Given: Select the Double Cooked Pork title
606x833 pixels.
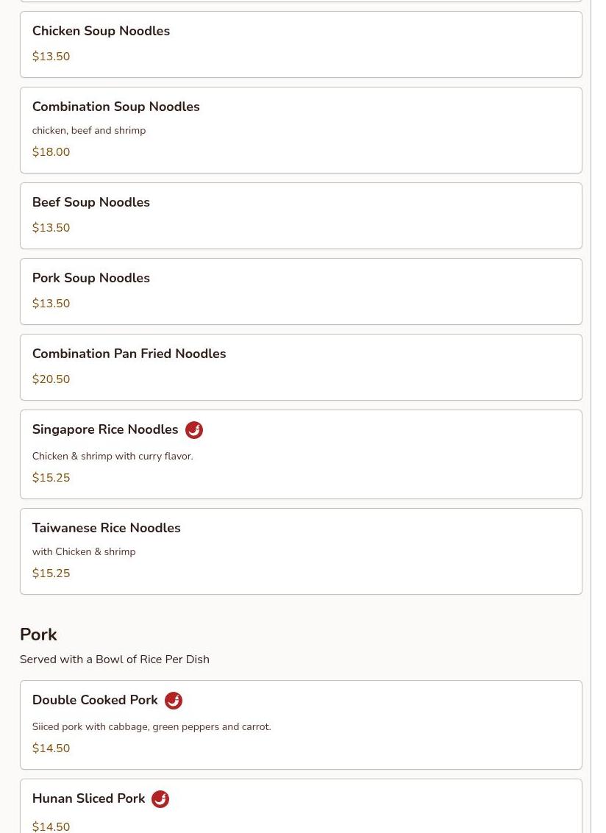Looking at the screenshot, I should coord(95,700).
